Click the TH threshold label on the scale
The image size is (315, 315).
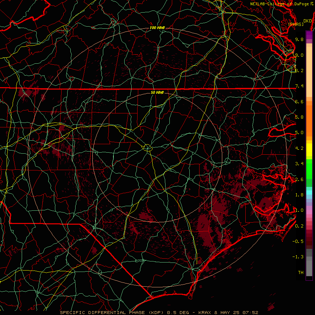(x=301, y=273)
